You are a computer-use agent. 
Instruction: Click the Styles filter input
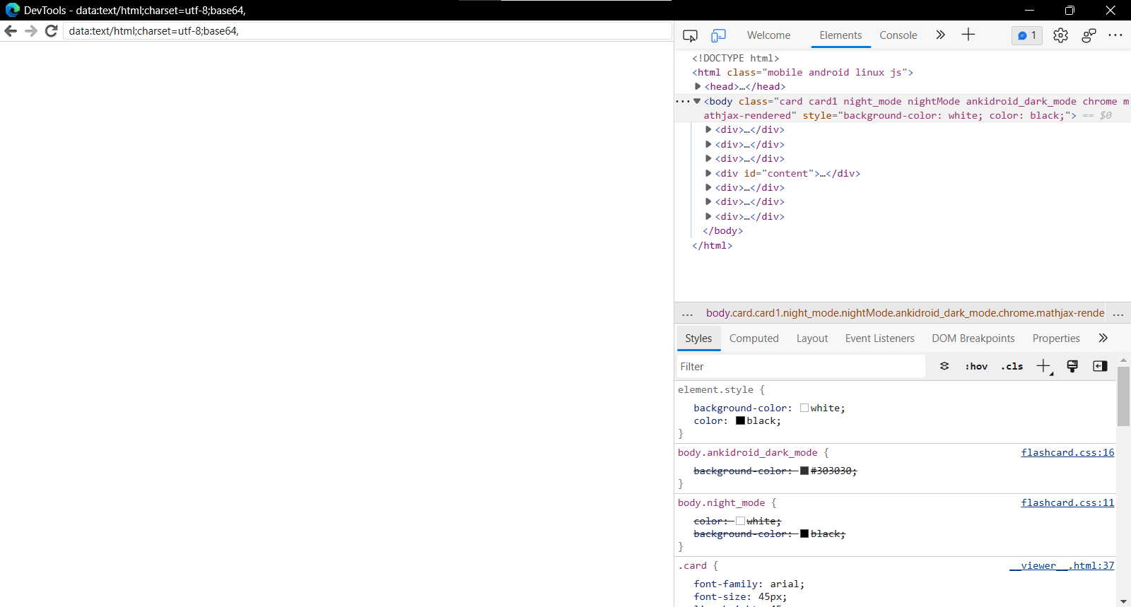[799, 367]
